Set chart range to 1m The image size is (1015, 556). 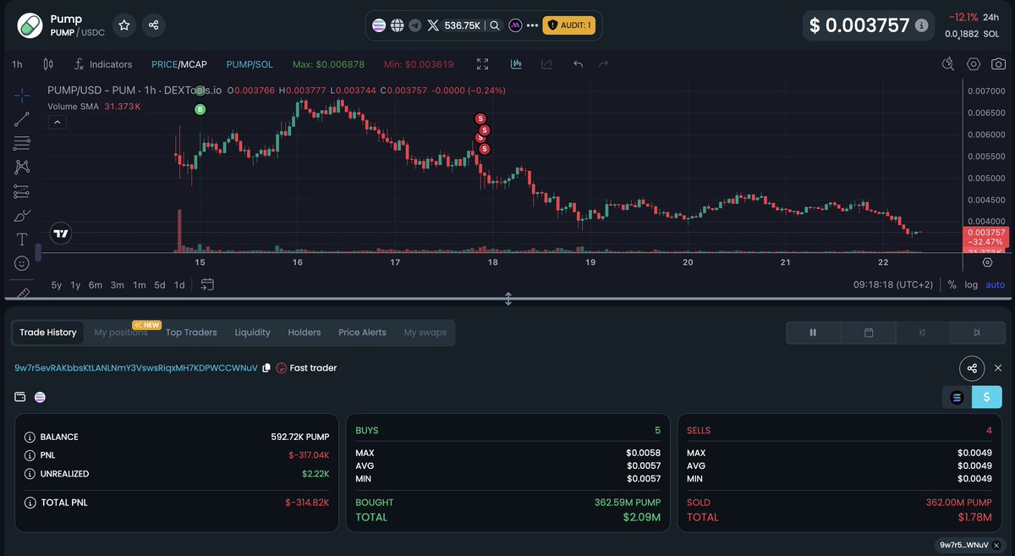click(140, 285)
